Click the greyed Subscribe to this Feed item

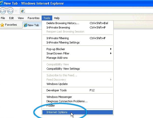coord(78,75)
